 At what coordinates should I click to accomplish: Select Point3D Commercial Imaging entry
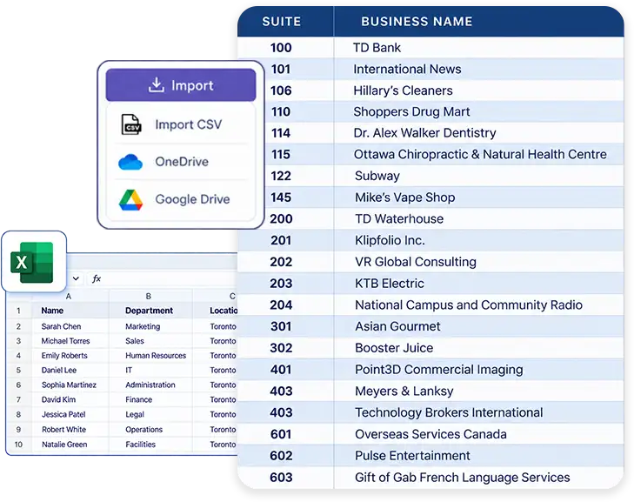[438, 369]
